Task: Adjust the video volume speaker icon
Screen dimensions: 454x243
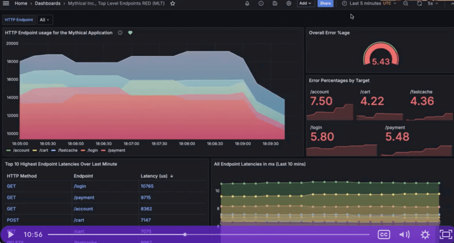Action: (404, 235)
